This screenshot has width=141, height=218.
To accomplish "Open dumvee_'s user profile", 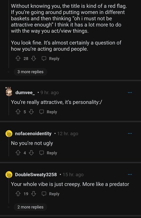I will point(25,93).
